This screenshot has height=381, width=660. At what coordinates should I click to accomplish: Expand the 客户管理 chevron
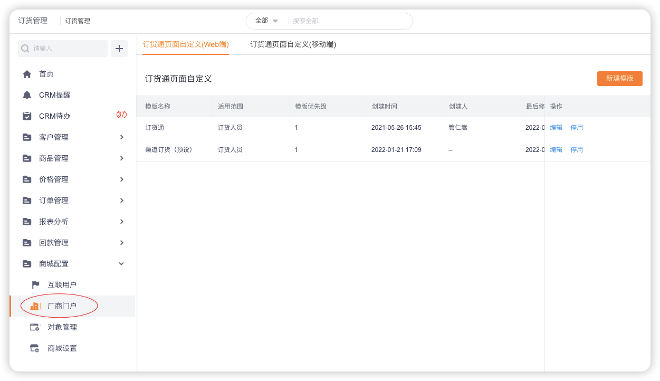(122, 137)
